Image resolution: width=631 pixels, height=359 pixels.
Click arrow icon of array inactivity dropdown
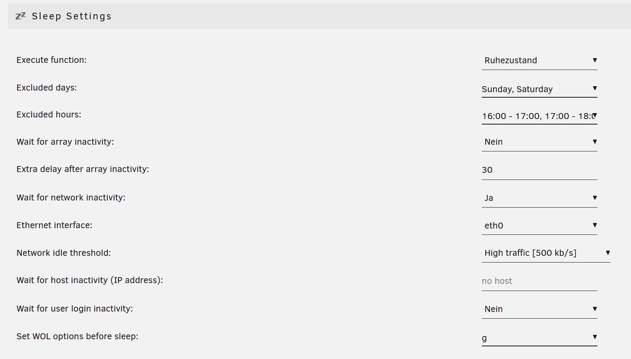[x=595, y=142]
